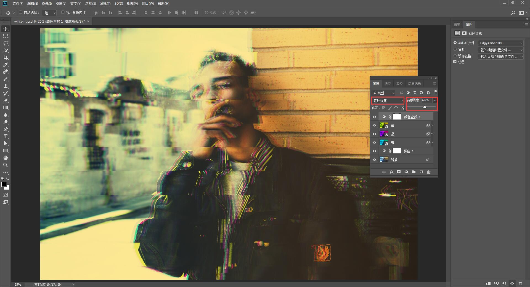
Task: Hide the 黑白 1 layer
Action: pyautogui.click(x=374, y=151)
